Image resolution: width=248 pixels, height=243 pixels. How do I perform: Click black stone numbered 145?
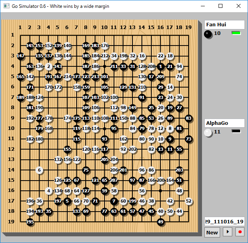coord(30,46)
